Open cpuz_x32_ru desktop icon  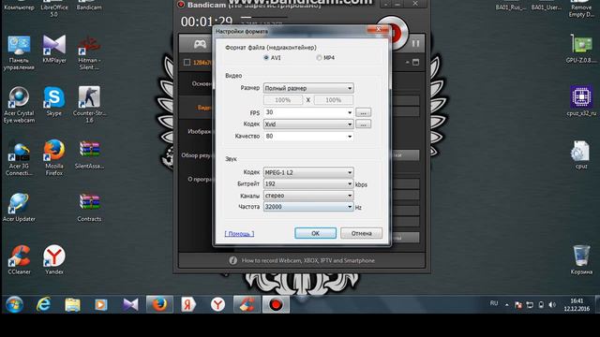tap(581, 101)
